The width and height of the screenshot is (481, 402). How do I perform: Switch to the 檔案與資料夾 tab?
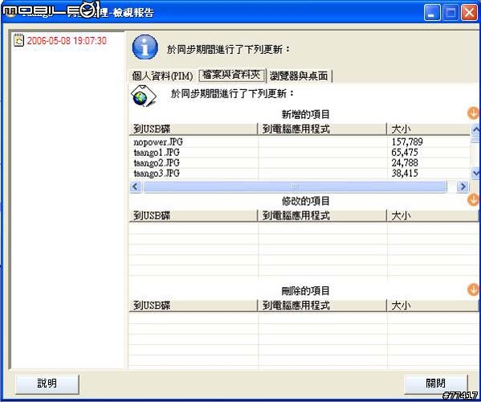[x=231, y=75]
